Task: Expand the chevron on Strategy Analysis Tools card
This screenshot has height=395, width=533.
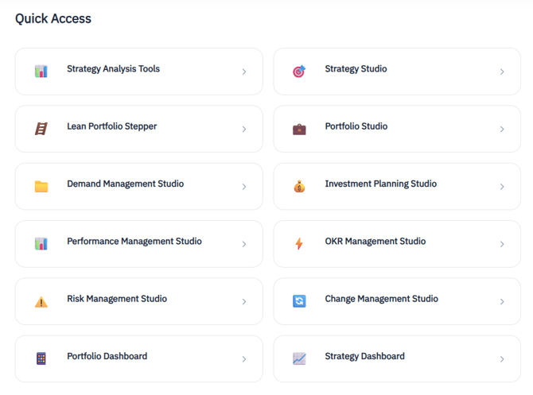Action: pyautogui.click(x=244, y=72)
